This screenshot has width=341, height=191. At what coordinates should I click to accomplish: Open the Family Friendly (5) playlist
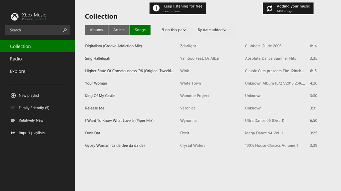click(34, 108)
